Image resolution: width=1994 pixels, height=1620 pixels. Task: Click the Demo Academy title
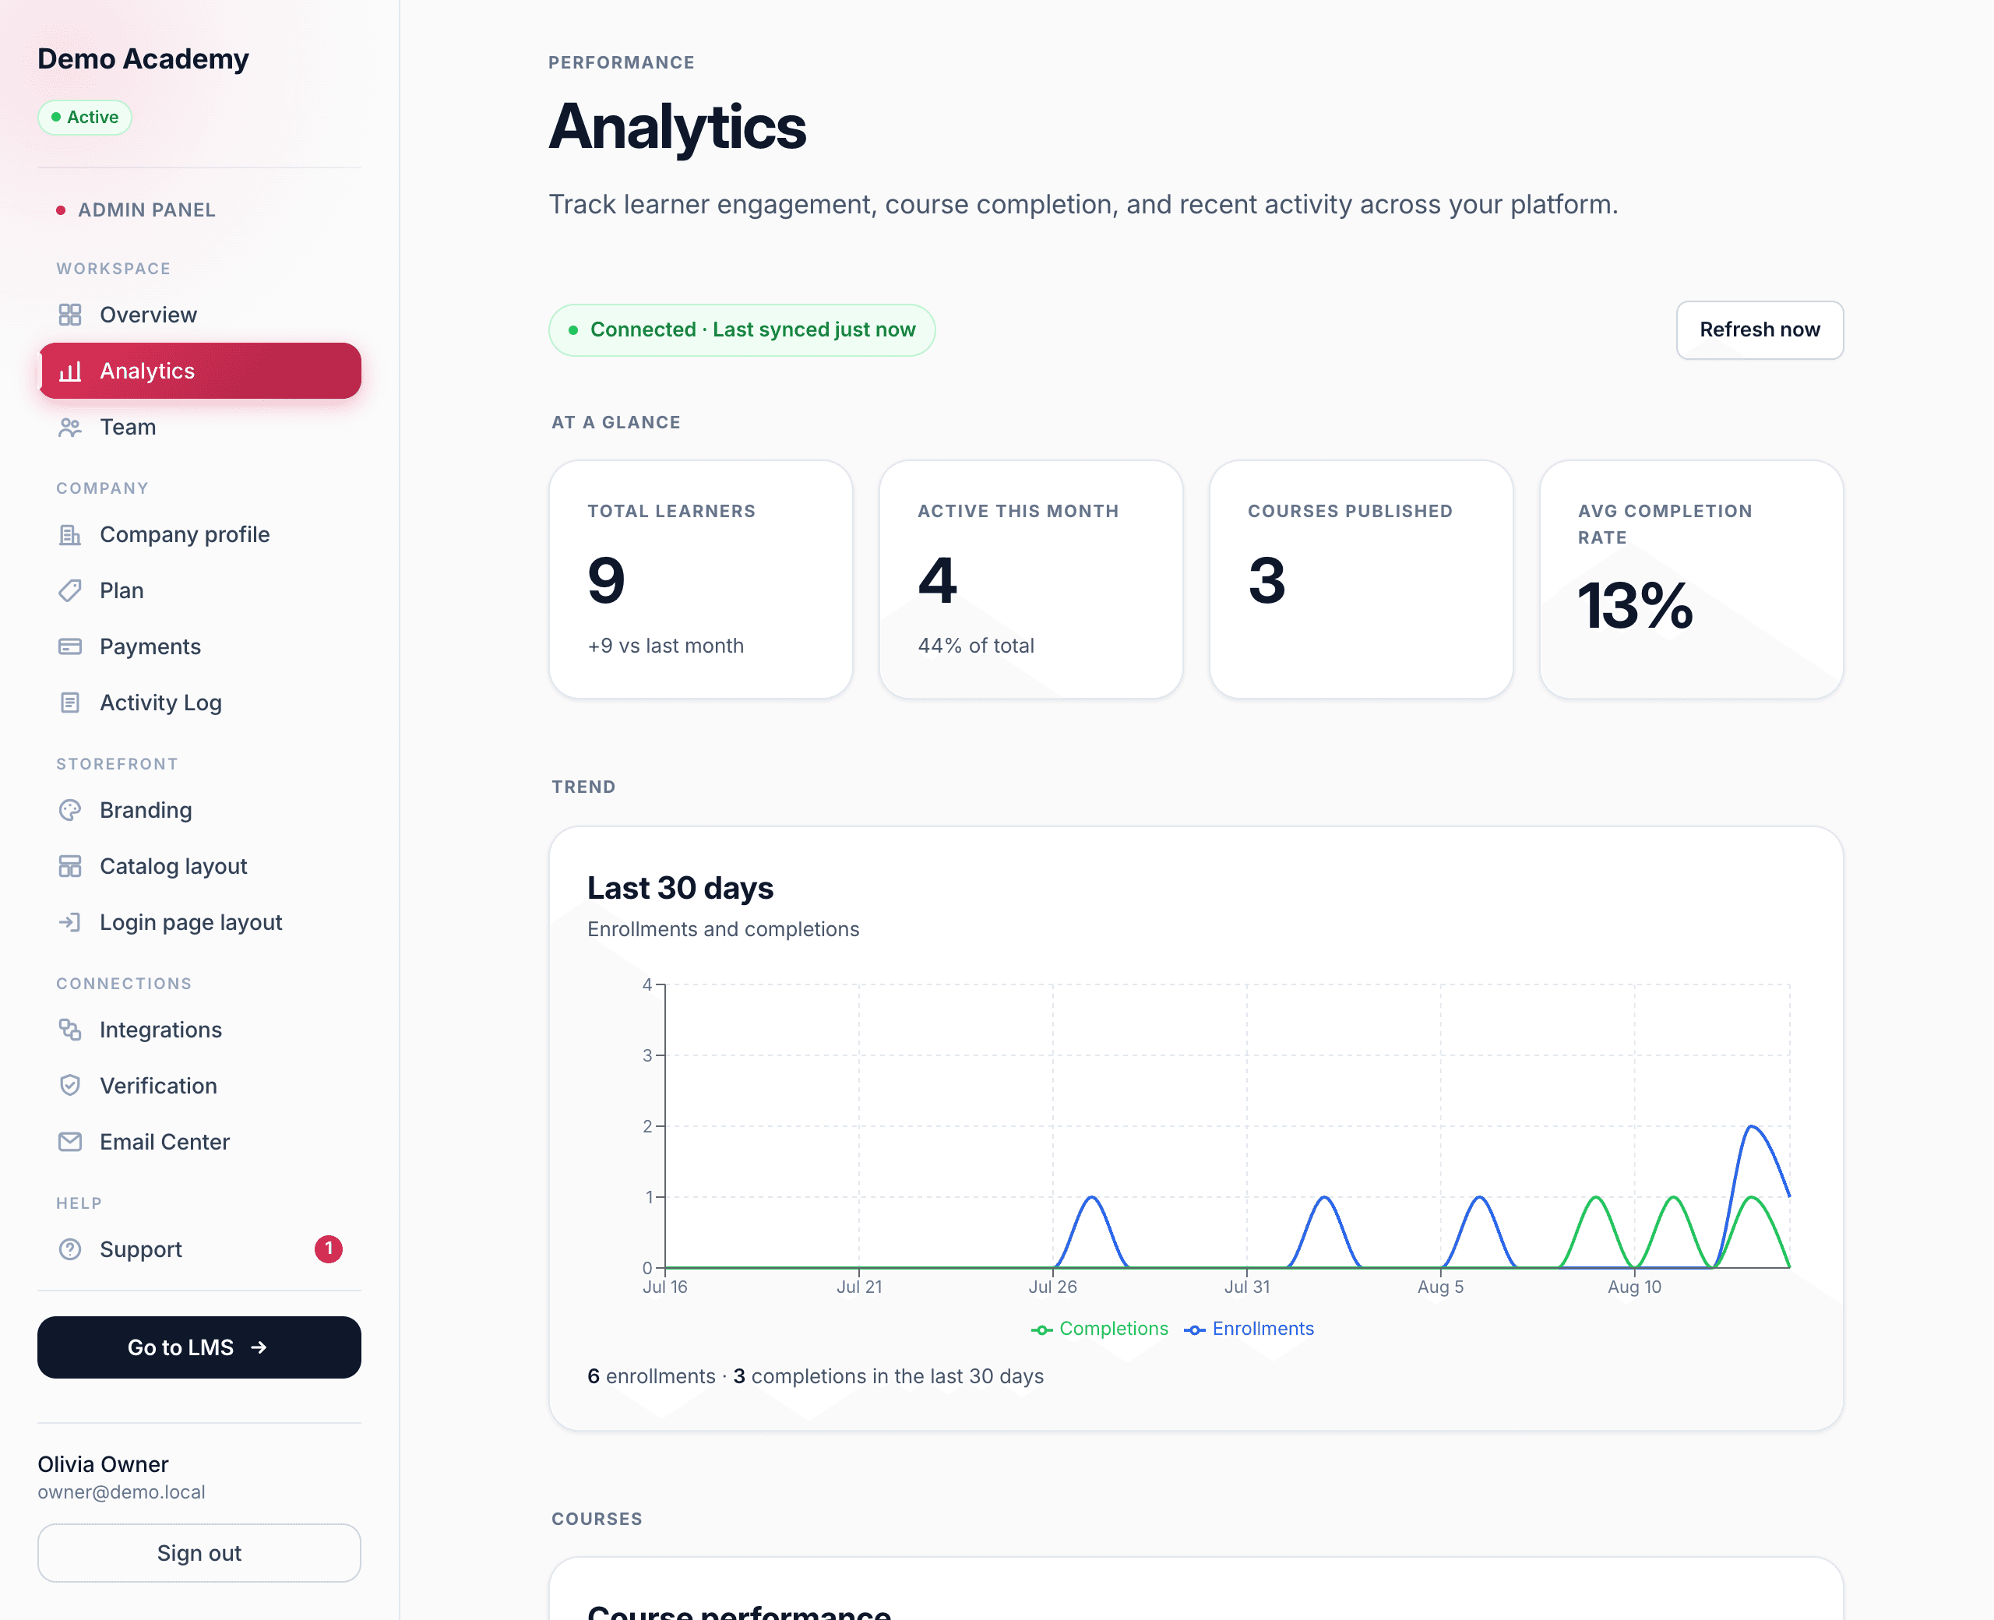point(143,58)
